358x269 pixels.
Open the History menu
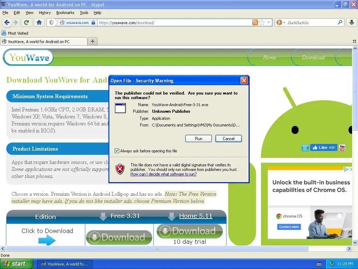click(x=45, y=13)
